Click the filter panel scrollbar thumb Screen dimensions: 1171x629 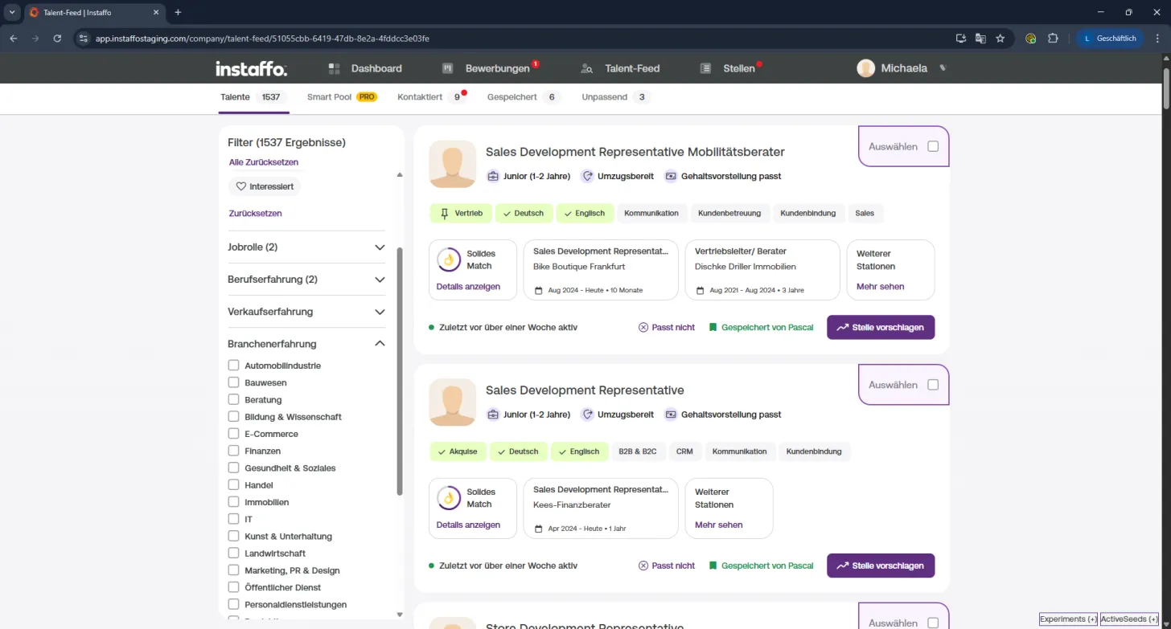coord(400,371)
